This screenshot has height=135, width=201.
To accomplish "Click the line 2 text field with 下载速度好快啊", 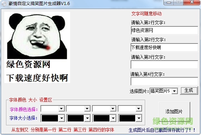I will (164, 47).
